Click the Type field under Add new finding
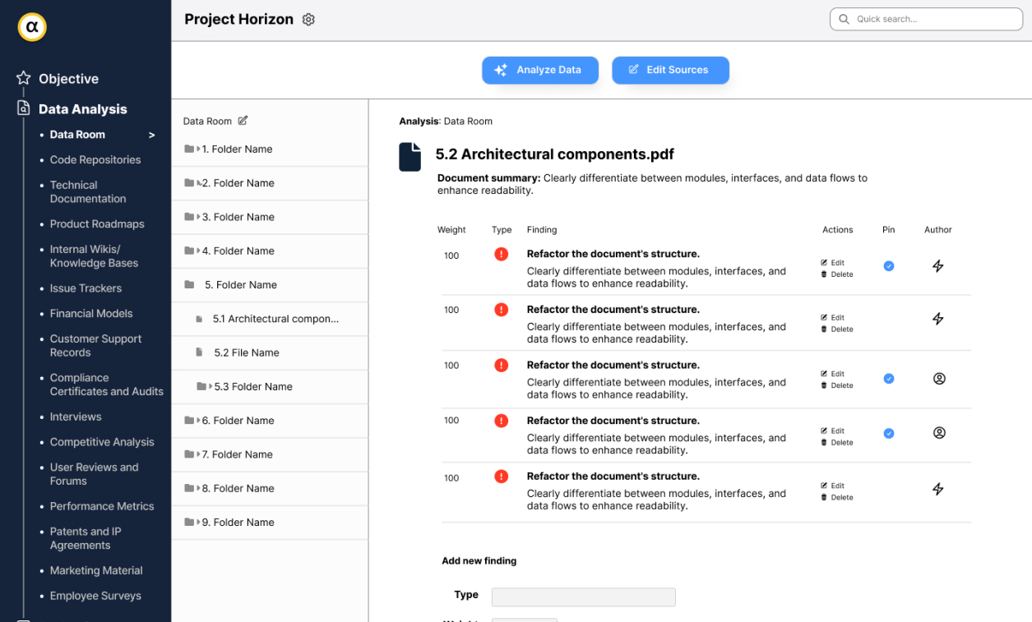Viewport: 1032px width, 622px height. pos(583,597)
